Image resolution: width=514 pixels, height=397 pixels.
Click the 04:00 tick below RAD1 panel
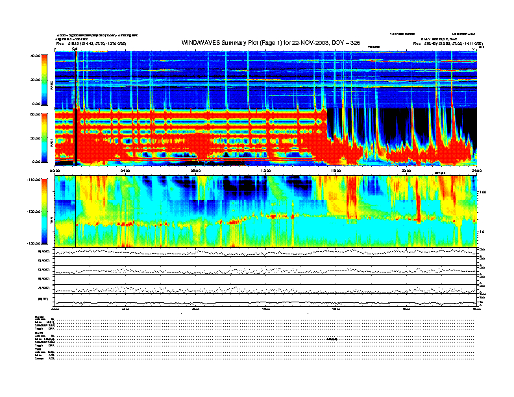(125, 171)
